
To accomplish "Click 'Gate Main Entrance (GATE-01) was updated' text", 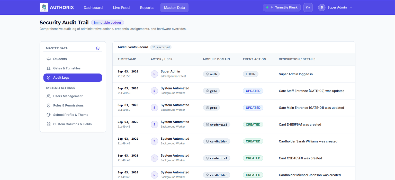I will coord(311,108).
